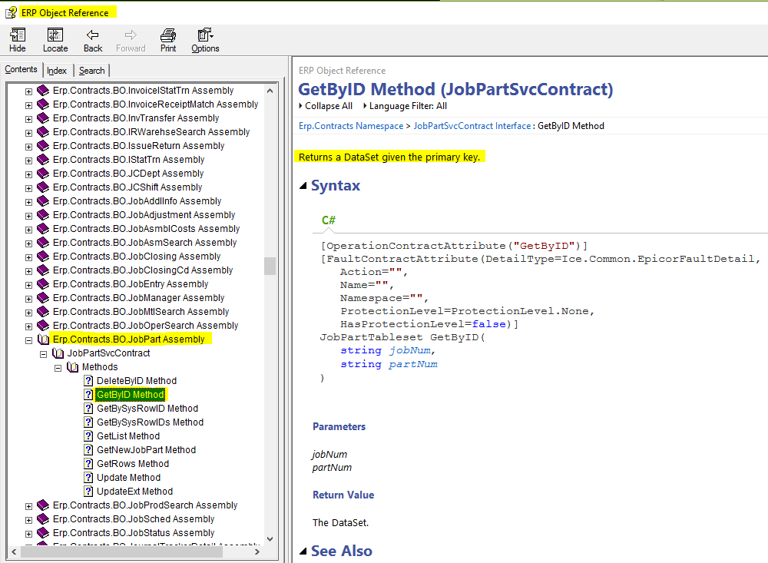Viewport: 768px width, 563px height.
Task: Click the book icon for JCDept Assembly
Action: (x=43, y=174)
